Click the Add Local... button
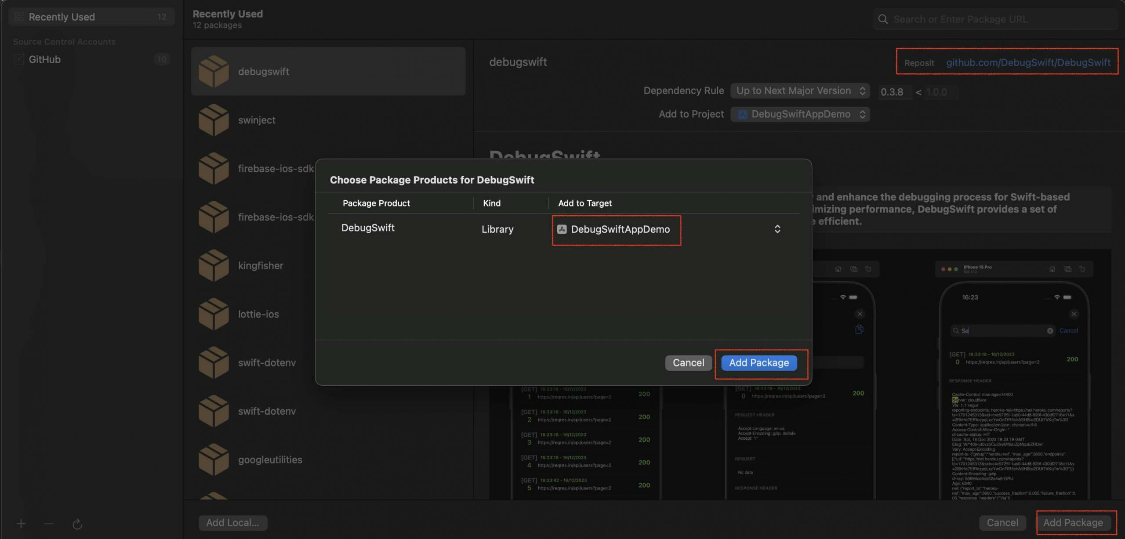The image size is (1125, 539). pyautogui.click(x=233, y=523)
